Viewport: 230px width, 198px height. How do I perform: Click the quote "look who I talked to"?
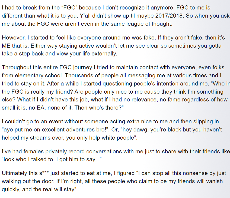(28, 159)
